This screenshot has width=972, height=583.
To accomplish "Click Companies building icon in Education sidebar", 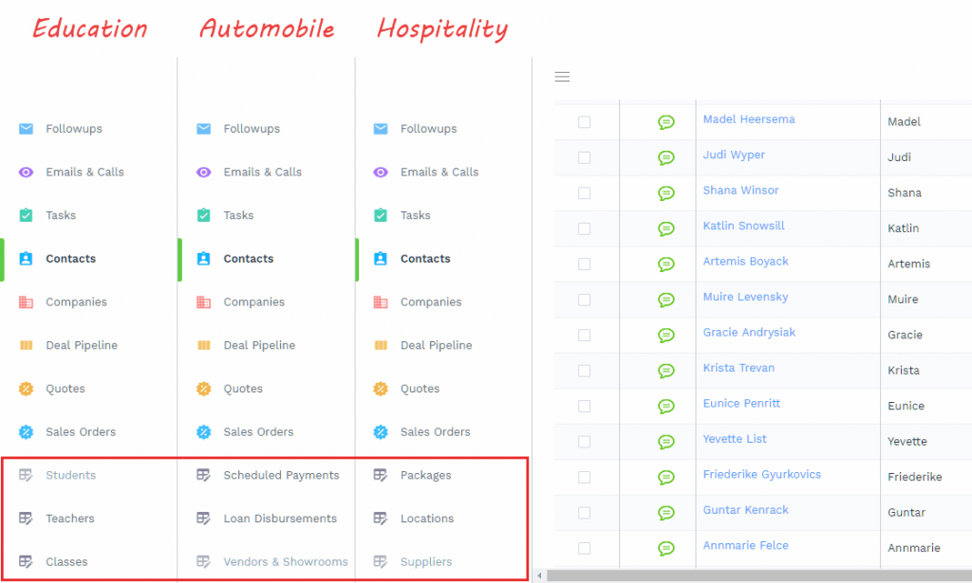I will (x=26, y=302).
